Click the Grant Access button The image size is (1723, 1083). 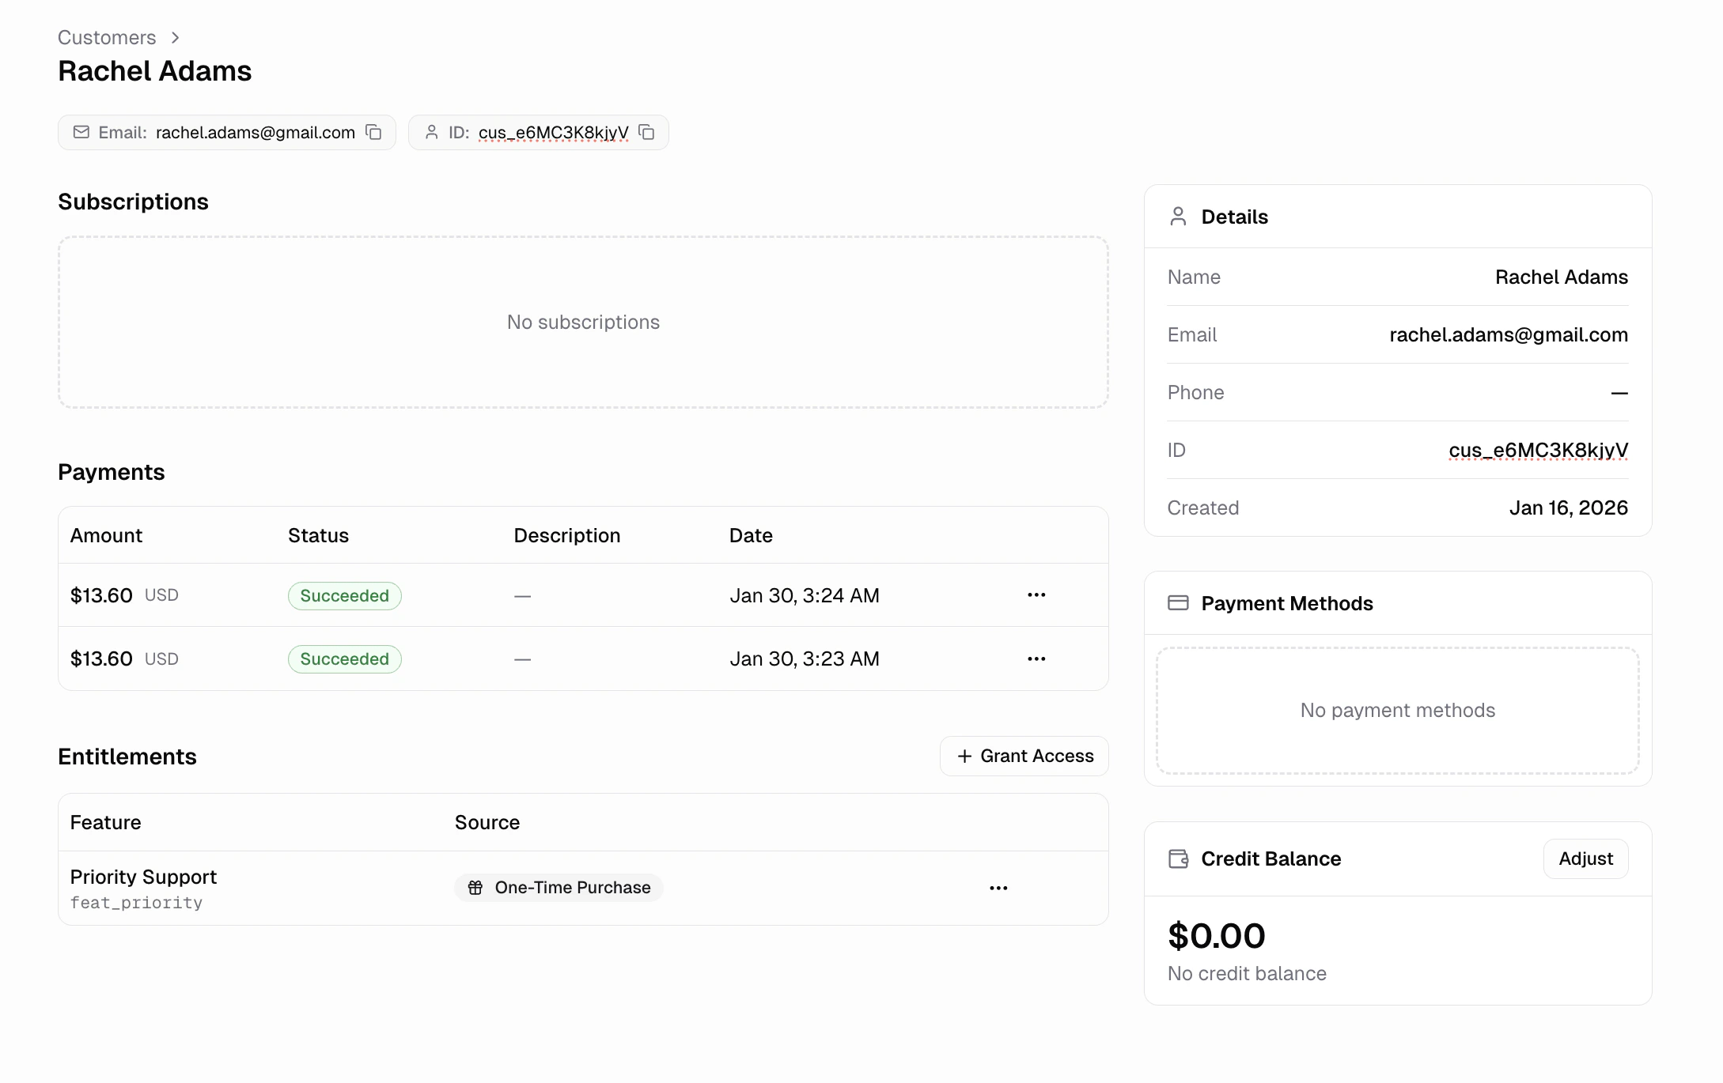click(1024, 756)
